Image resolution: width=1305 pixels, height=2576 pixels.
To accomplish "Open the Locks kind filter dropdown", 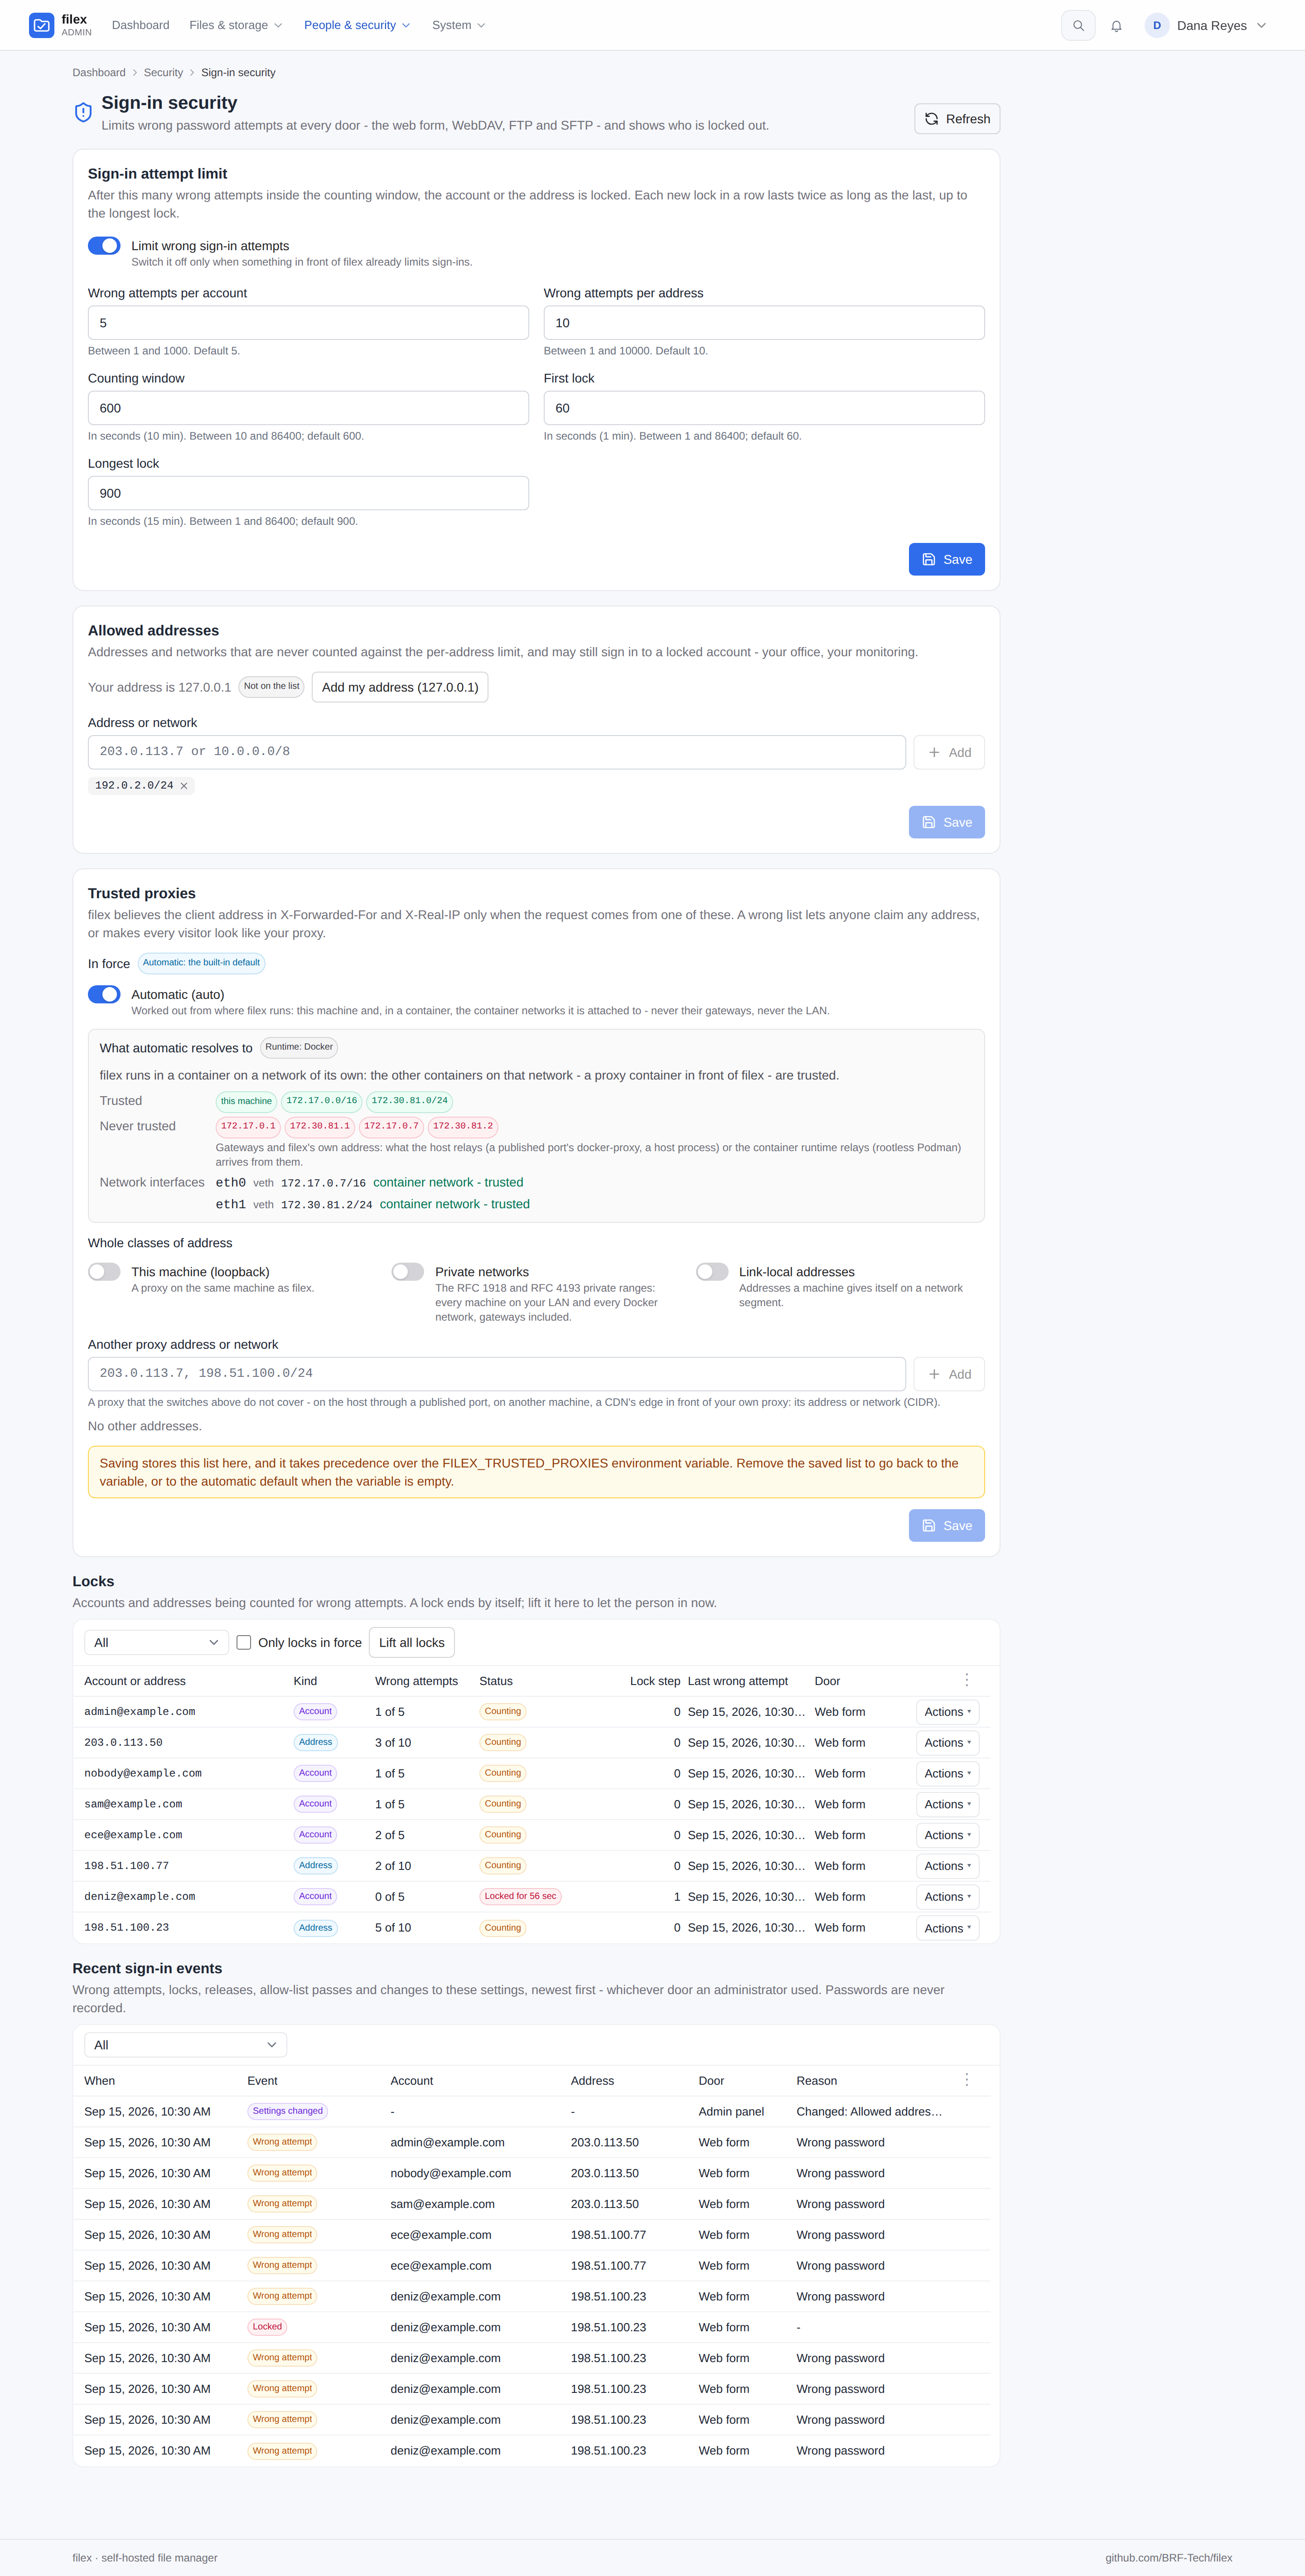I will tap(156, 1642).
